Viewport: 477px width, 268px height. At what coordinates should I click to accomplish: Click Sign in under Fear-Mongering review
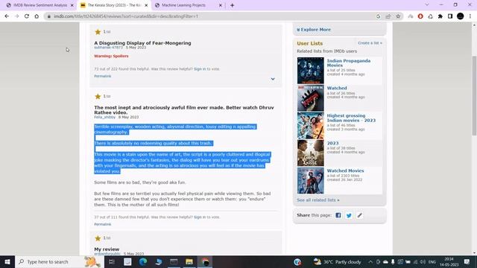(200, 69)
